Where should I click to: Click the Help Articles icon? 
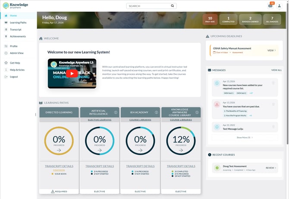click(6, 70)
